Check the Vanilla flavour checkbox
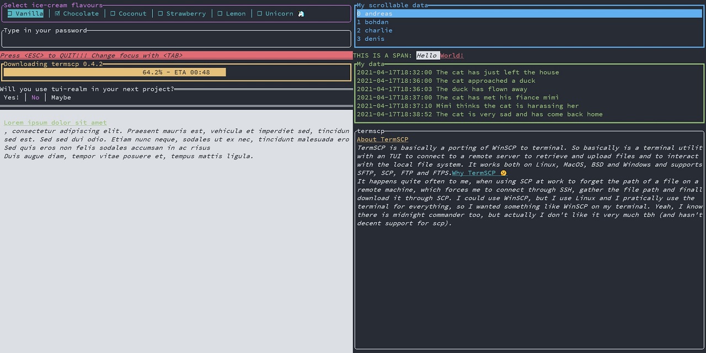Image resolution: width=706 pixels, height=353 pixels. click(x=10, y=14)
